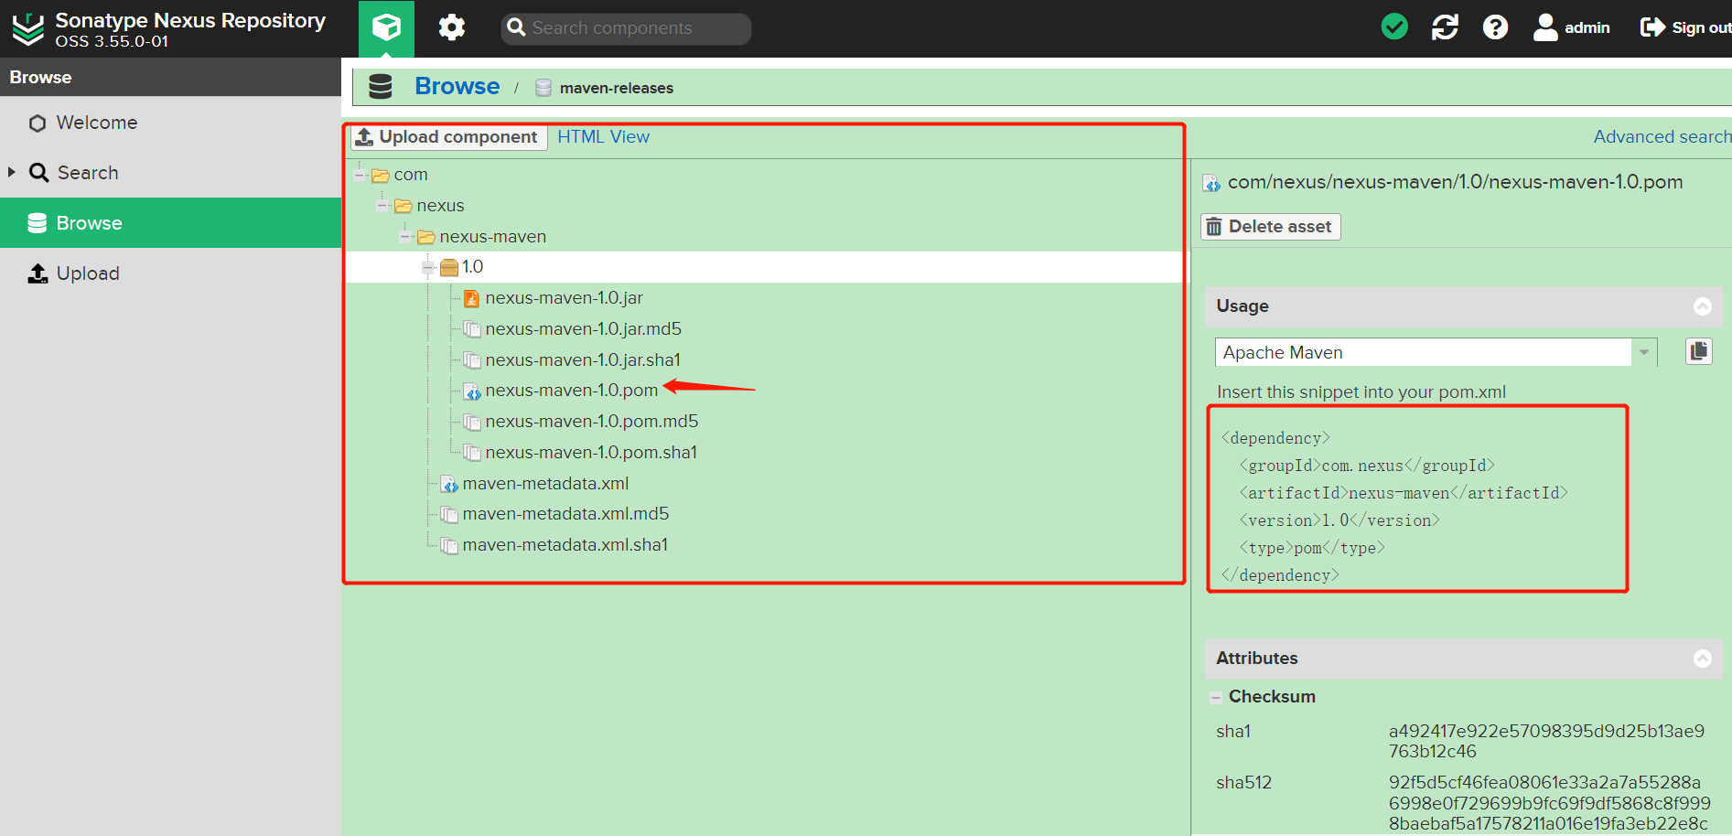Image resolution: width=1732 pixels, height=836 pixels.
Task: Select nexus-maven-1.0.pom.md5 asset
Action: pos(591,422)
